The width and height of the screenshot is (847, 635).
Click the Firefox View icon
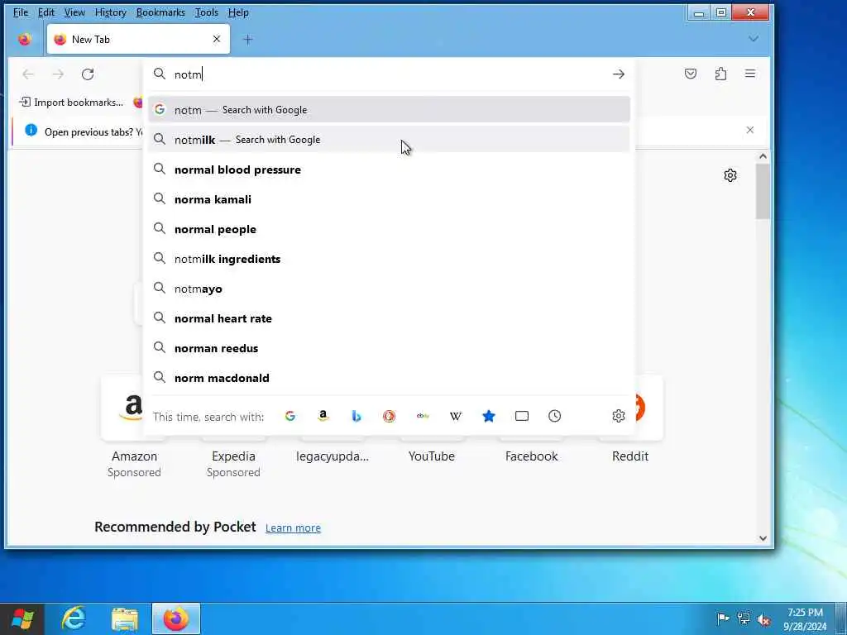coord(24,40)
